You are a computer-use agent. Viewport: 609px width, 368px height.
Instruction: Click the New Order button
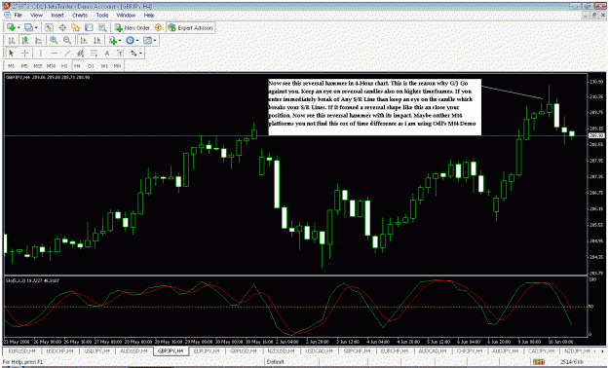click(x=133, y=27)
